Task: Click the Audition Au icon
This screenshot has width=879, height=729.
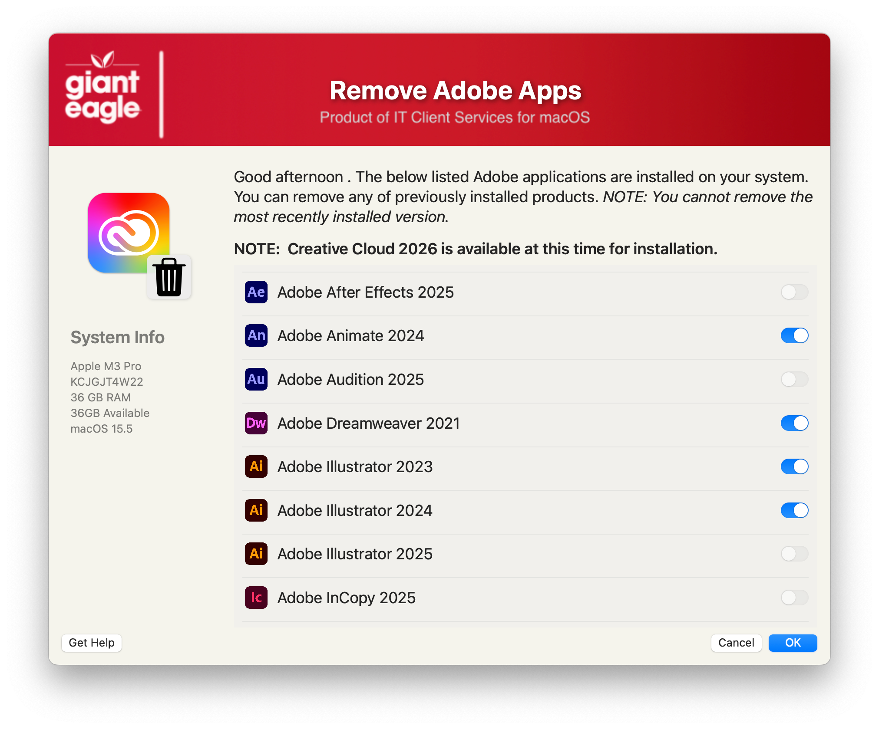Action: [x=256, y=379]
